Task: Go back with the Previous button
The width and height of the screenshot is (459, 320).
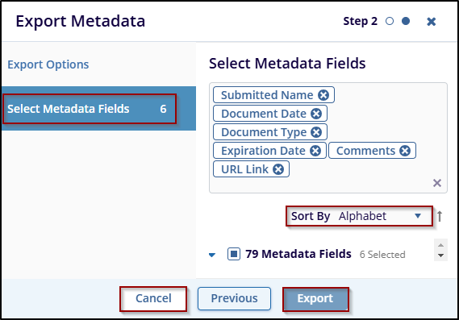Action: coord(234,299)
